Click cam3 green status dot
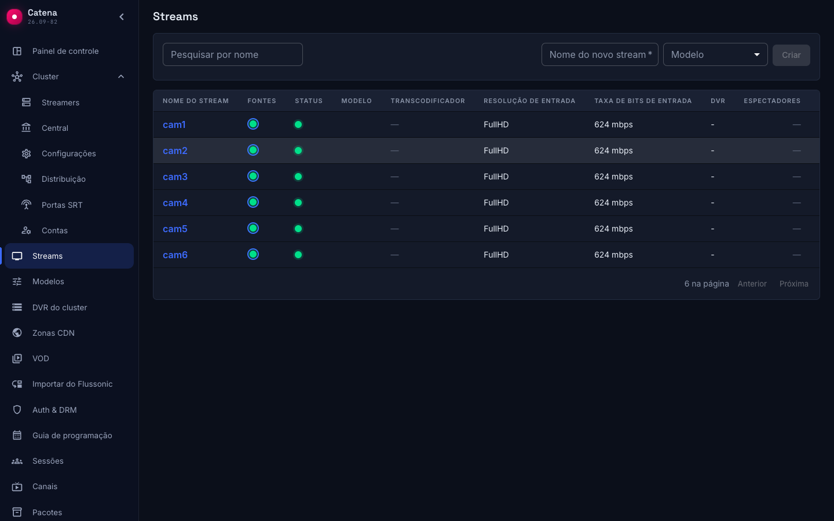The image size is (834, 521). (x=298, y=177)
